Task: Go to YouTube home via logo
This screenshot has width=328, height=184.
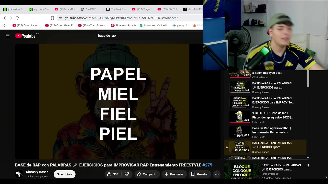Action: pos(25,36)
